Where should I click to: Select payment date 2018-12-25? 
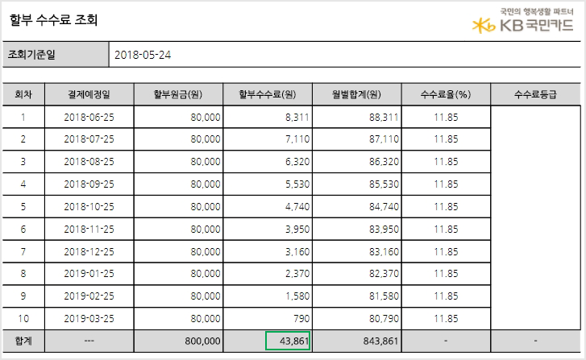89,252
